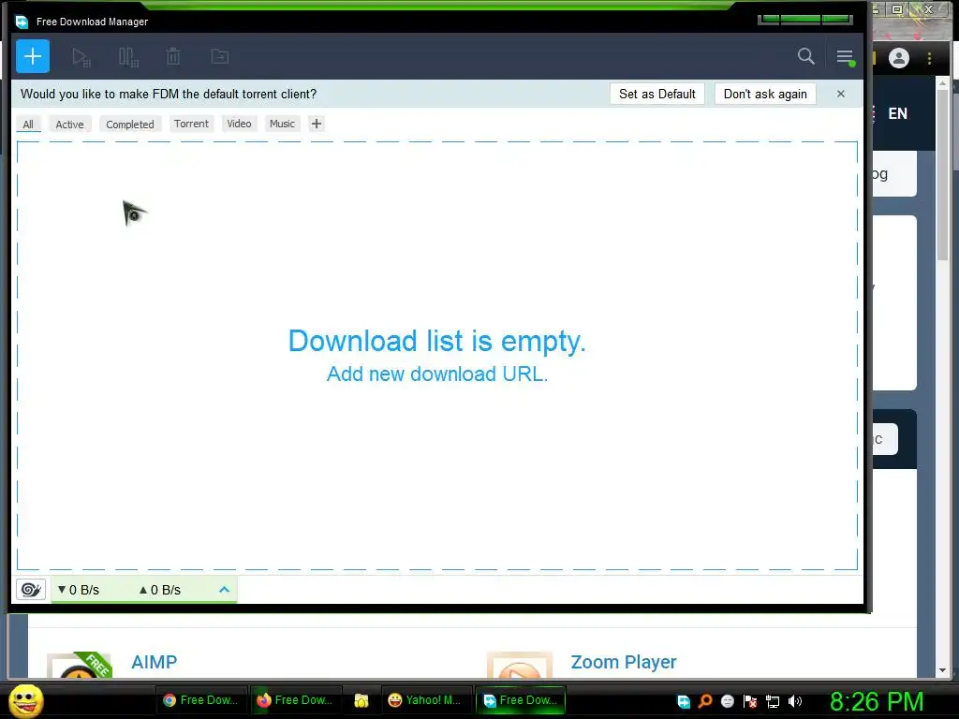Viewport: 959px width, 719px height.
Task: Click browser scrollbar down arrow
Action: (x=942, y=670)
